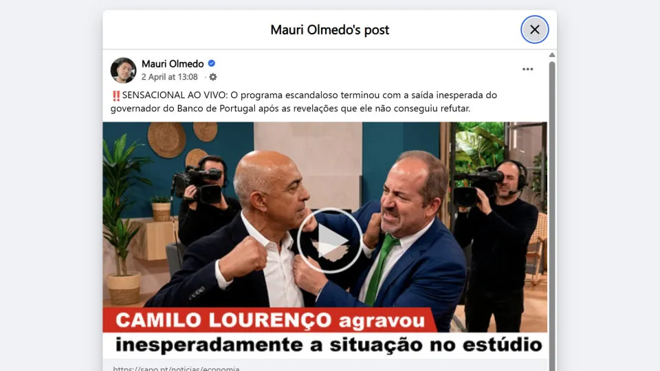
Task: Open the three-dot post options menu
Action: pyautogui.click(x=527, y=69)
